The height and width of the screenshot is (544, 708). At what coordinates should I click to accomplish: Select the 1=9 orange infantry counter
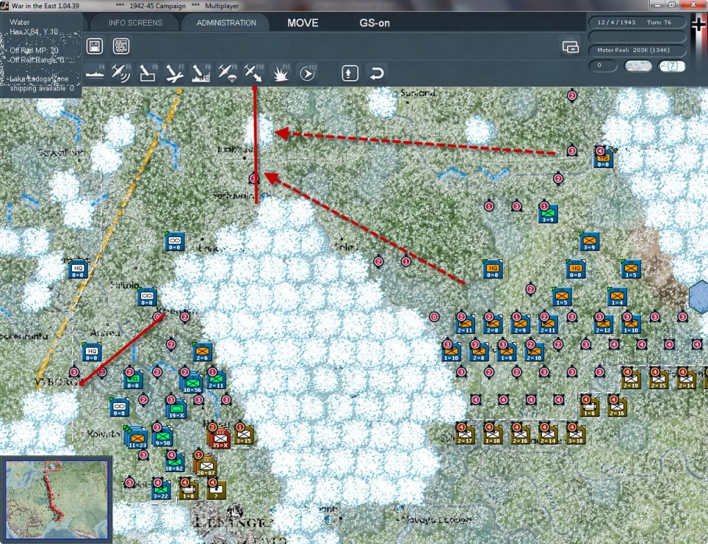[x=506, y=352]
